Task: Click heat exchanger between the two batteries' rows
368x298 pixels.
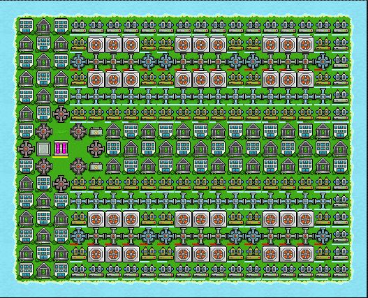Action: (x=96, y=149)
